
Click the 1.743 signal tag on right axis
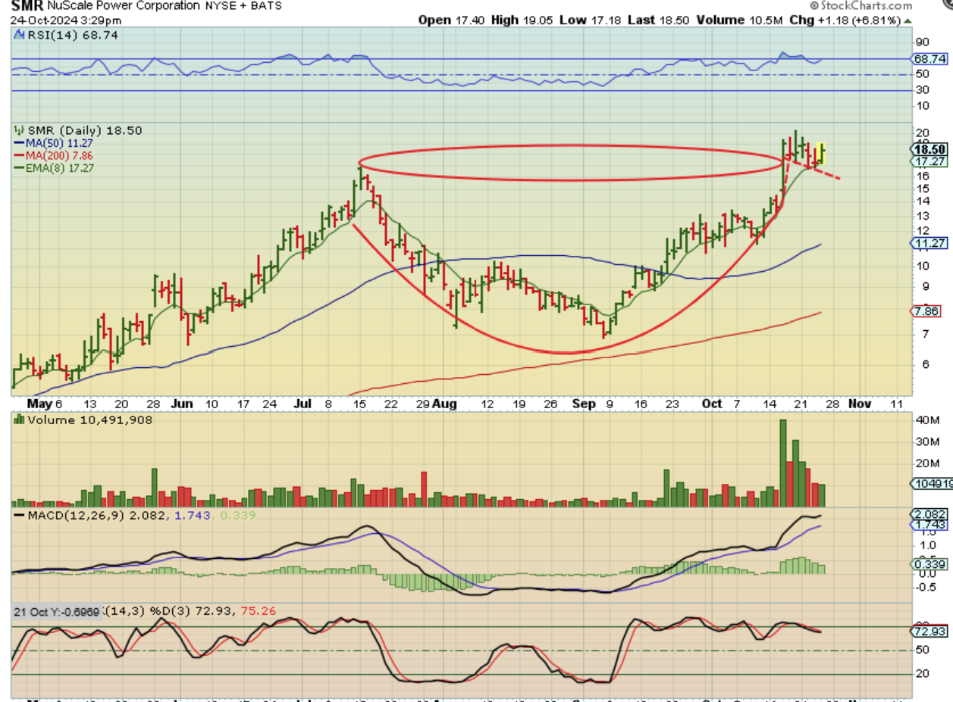point(930,526)
